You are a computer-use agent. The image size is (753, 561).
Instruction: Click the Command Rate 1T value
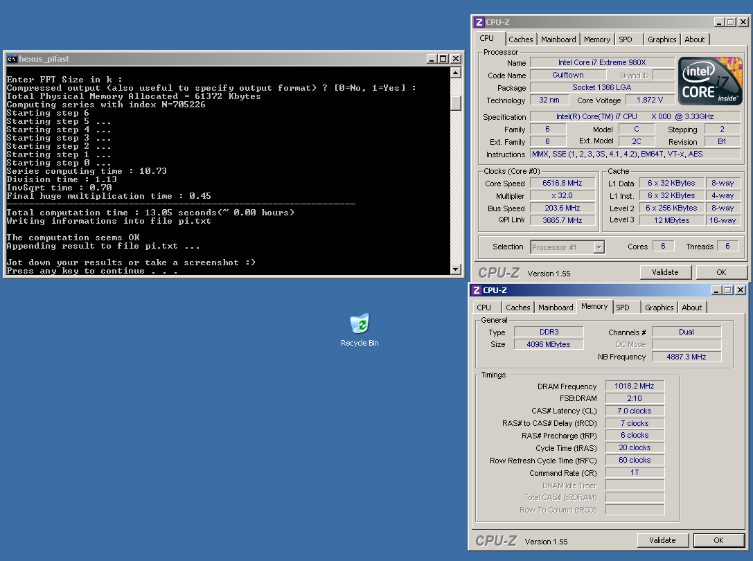(x=635, y=472)
